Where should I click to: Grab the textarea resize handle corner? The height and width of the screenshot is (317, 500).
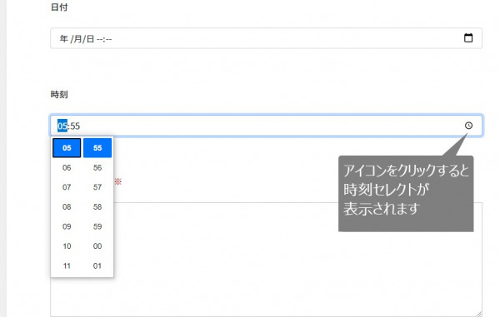[479, 314]
